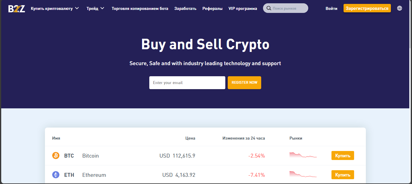Click the magnifier search icon
Image resolution: width=412 pixels, height=184 pixels.
(269, 8)
